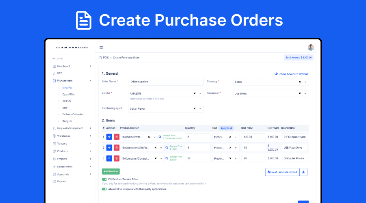Click the Products sidebar icon
366x203 pixels.
click(54, 151)
